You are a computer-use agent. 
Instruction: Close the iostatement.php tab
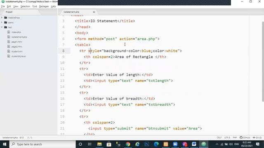point(94,12)
